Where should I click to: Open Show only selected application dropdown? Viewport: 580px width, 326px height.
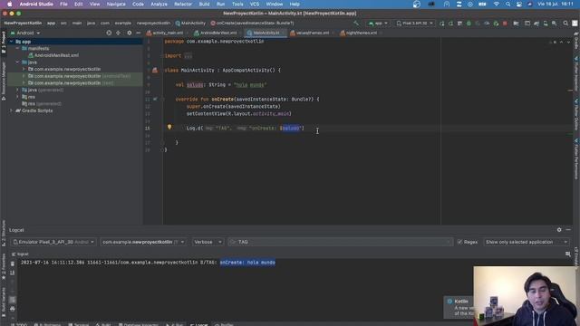[x=527, y=242]
